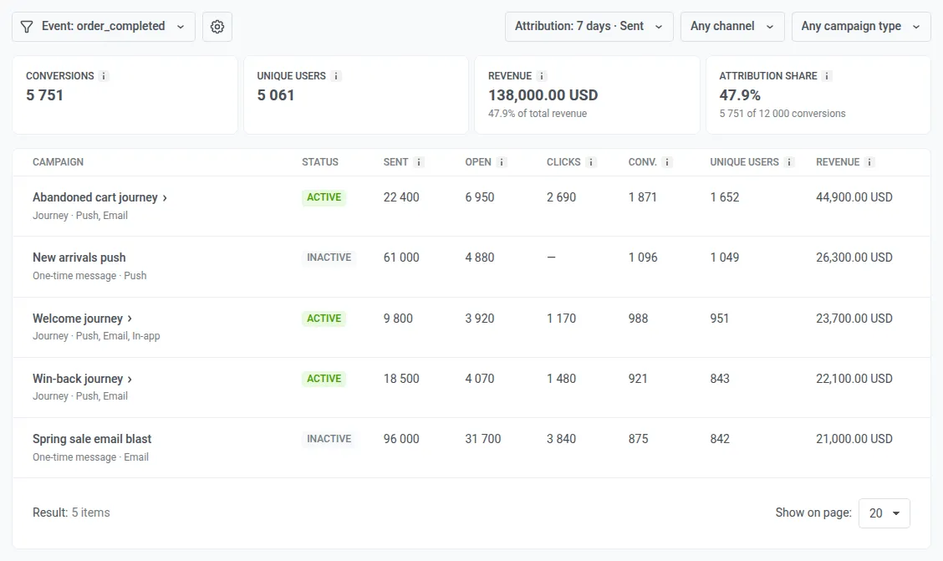
Task: Click the funnel filter icon
Action: 27,27
